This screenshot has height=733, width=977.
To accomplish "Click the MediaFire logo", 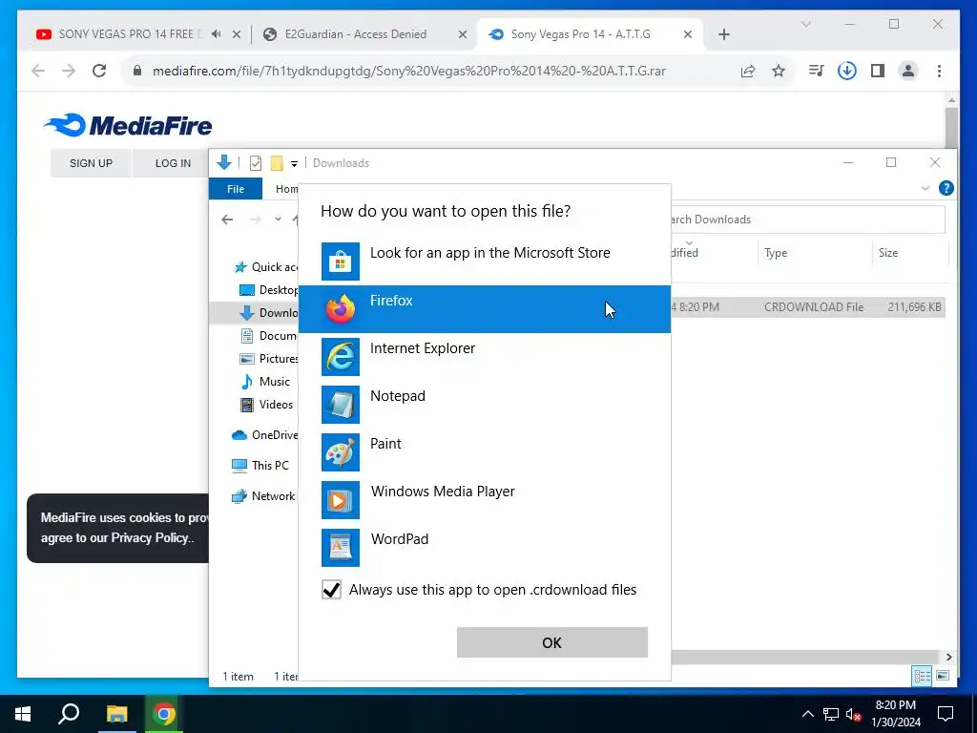I will pyautogui.click(x=129, y=125).
